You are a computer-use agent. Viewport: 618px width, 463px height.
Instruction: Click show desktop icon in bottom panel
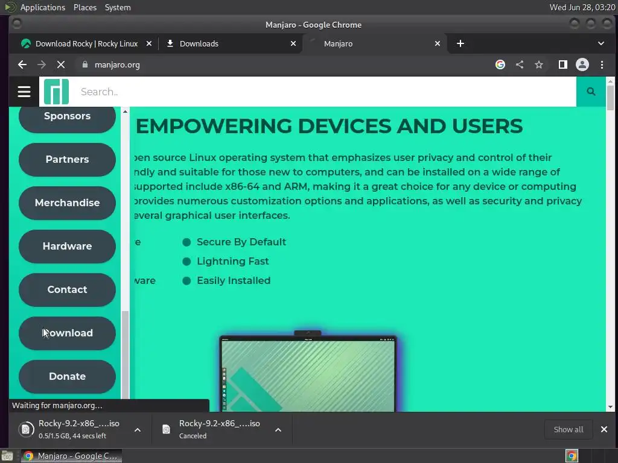click(7, 456)
